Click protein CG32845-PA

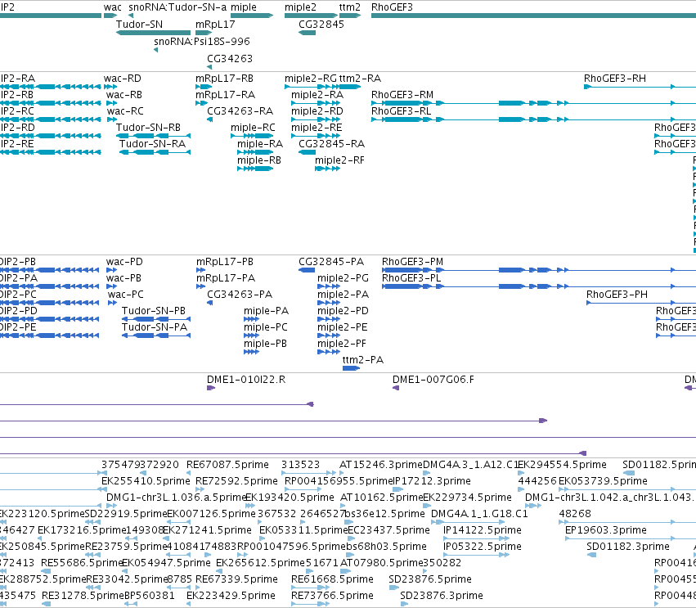(x=331, y=262)
